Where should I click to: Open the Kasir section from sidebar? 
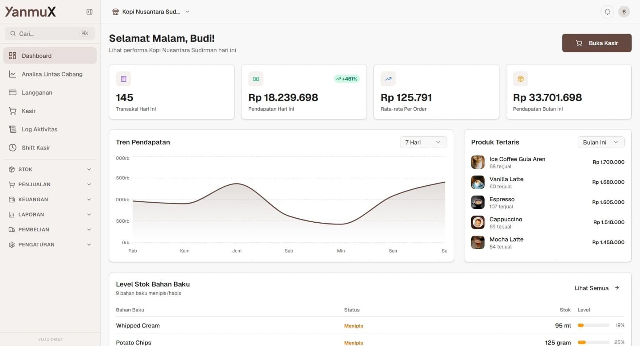click(x=28, y=111)
